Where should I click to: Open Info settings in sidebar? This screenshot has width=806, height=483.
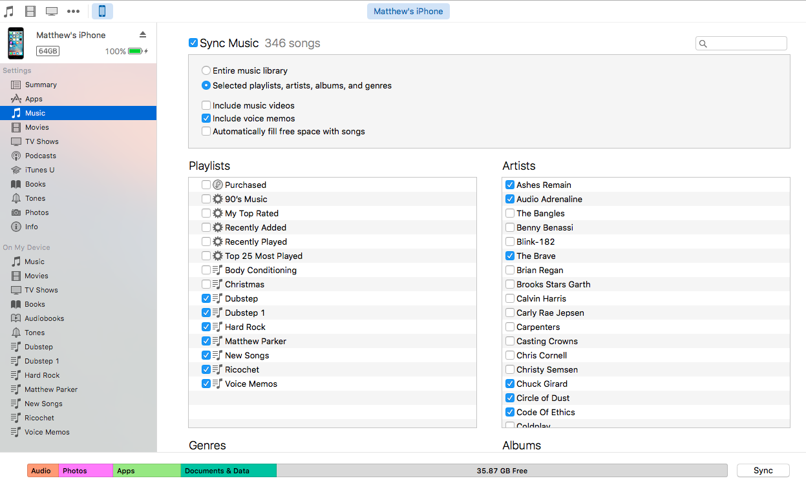point(78,227)
